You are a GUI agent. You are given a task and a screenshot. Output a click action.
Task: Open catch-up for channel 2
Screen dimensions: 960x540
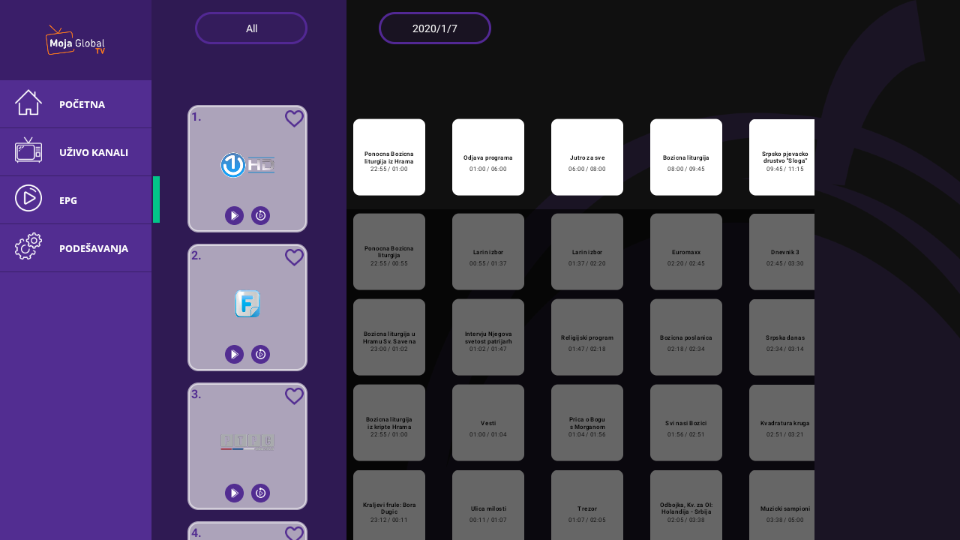pyautogui.click(x=260, y=354)
